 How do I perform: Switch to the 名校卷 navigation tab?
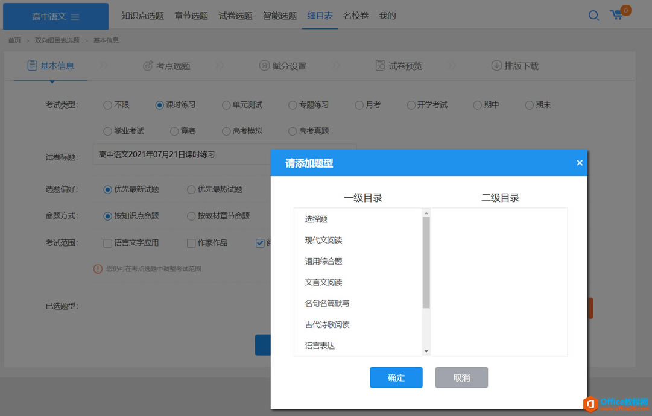point(356,16)
